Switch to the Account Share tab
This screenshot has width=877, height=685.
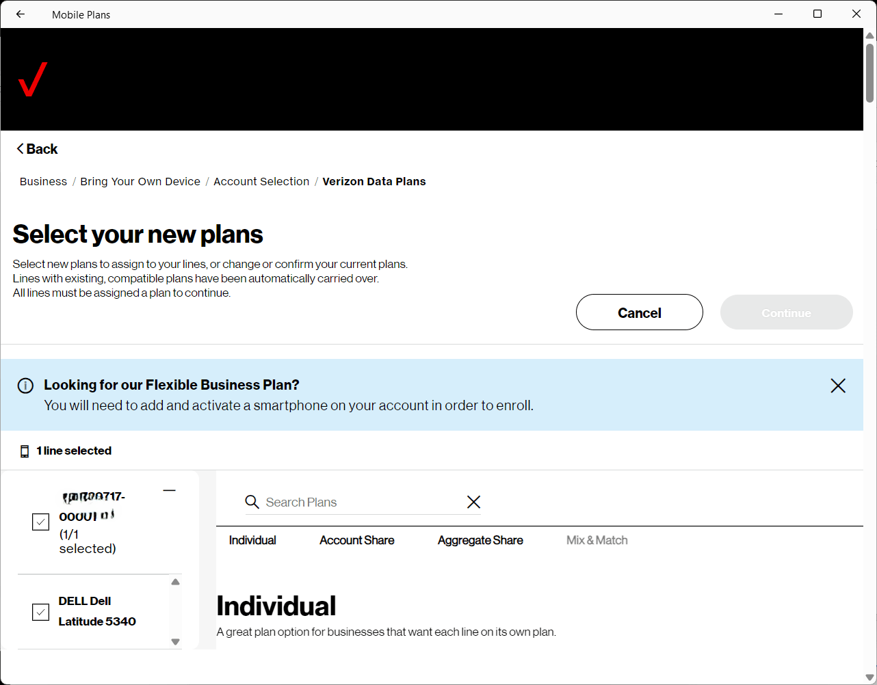pos(356,540)
